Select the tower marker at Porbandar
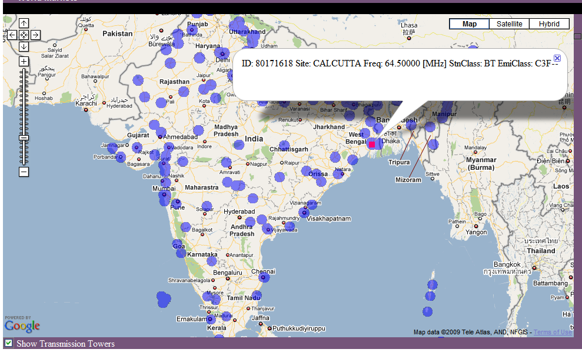 click(120, 157)
